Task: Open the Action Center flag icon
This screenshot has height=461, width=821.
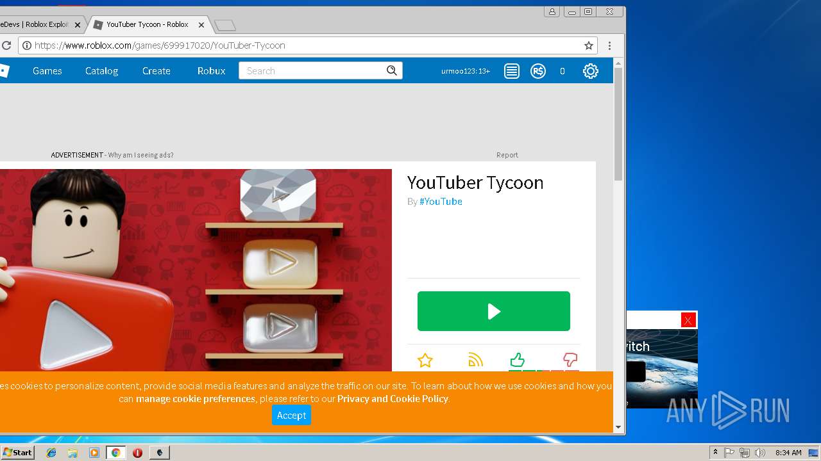Action: coord(729,453)
